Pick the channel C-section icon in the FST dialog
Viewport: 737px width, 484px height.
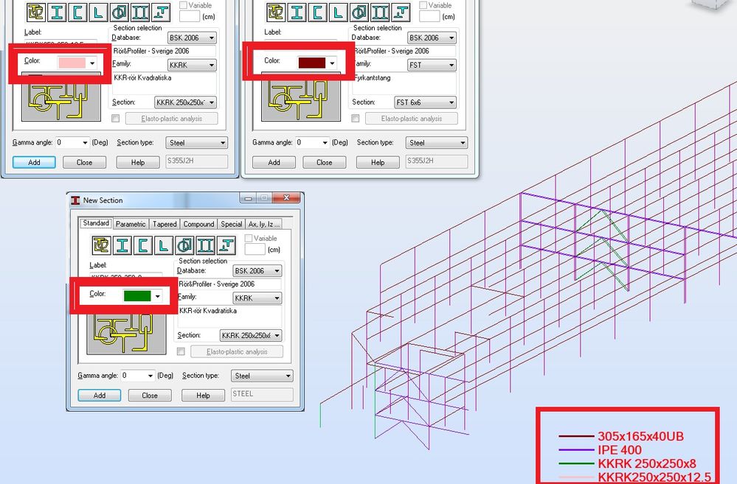pyautogui.click(x=317, y=13)
